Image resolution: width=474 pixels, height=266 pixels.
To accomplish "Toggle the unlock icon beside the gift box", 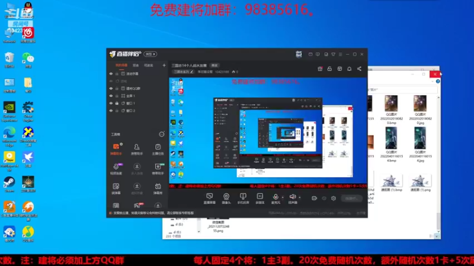I will 329,69.
